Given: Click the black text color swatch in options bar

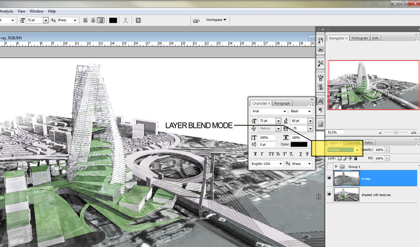Looking at the screenshot, I should click(x=113, y=20).
